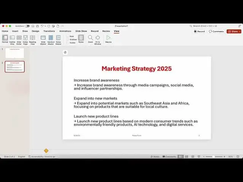243x182 pixels.
Task: Switch to Reading View in status bar
Action: coord(193,157)
